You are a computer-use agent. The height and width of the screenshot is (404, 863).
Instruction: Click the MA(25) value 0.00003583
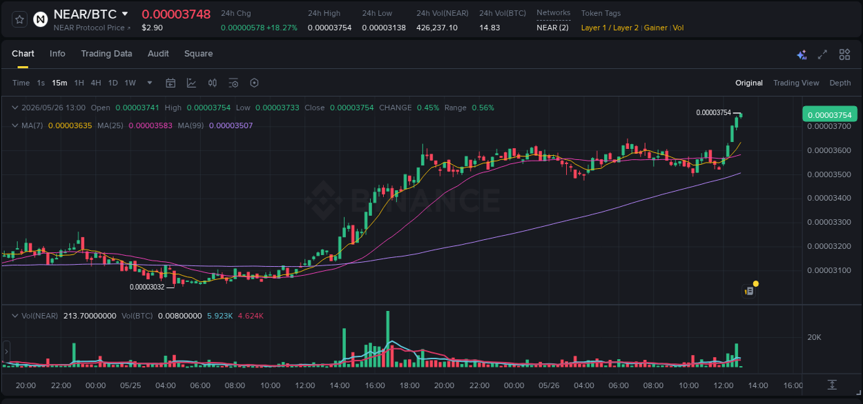click(x=150, y=125)
